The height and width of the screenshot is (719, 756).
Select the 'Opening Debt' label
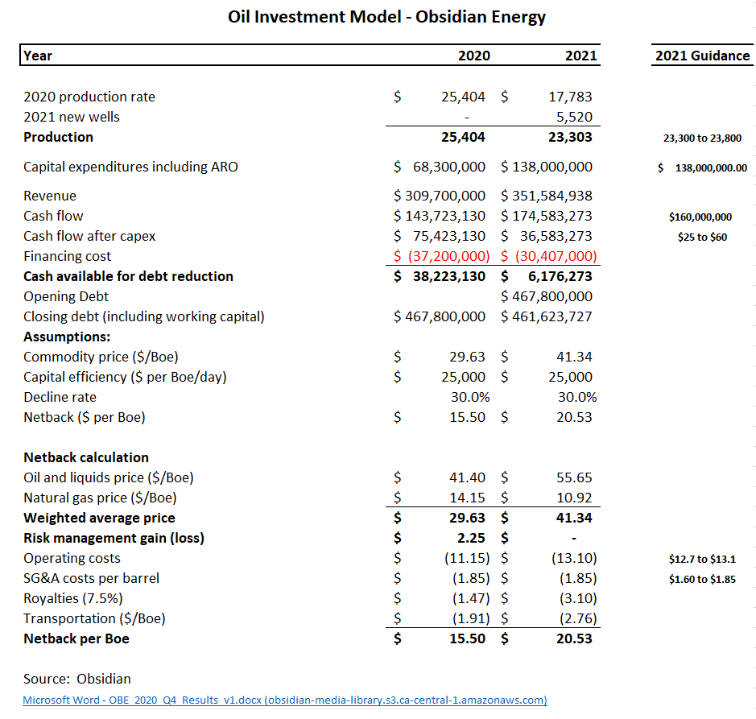coord(66,296)
